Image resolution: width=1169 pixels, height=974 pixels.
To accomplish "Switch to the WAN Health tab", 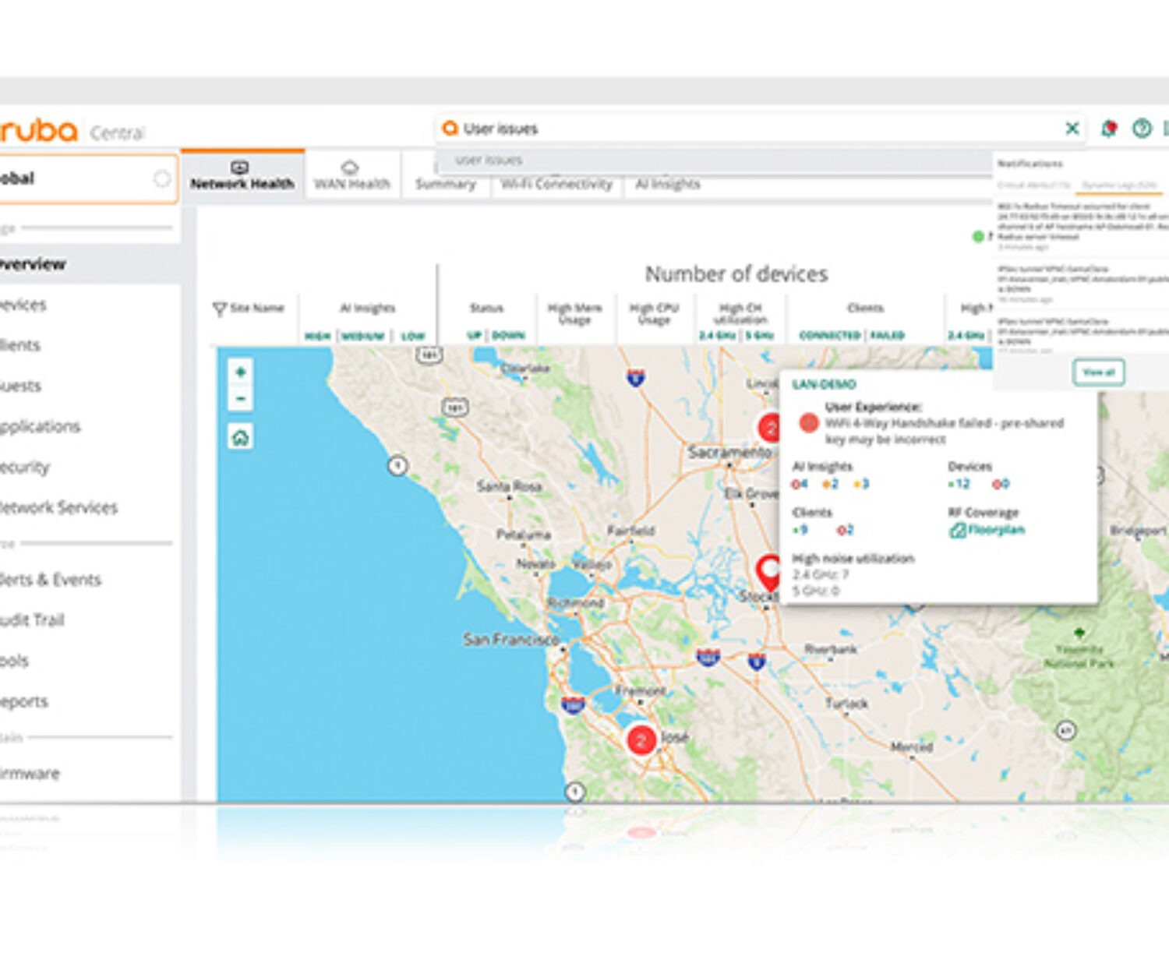I will (351, 177).
